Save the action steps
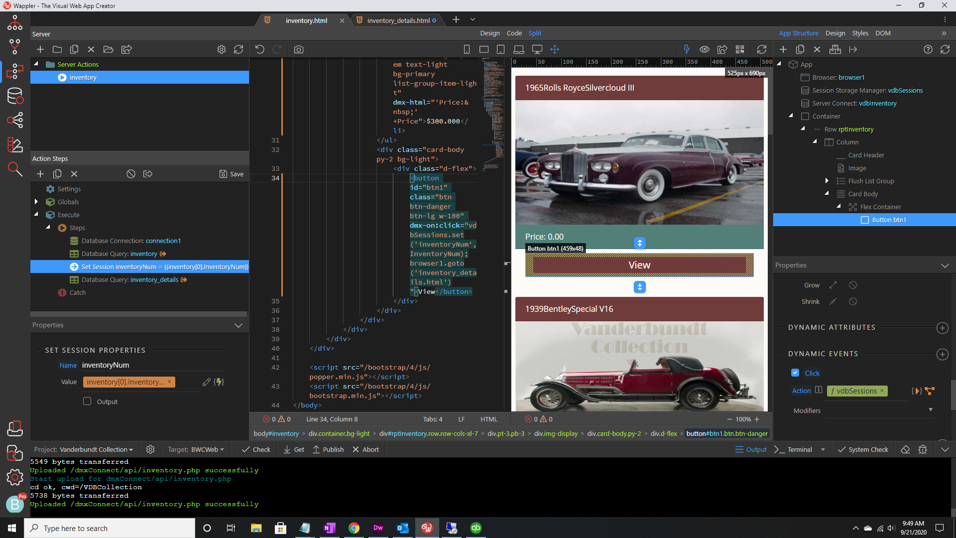 (232, 174)
